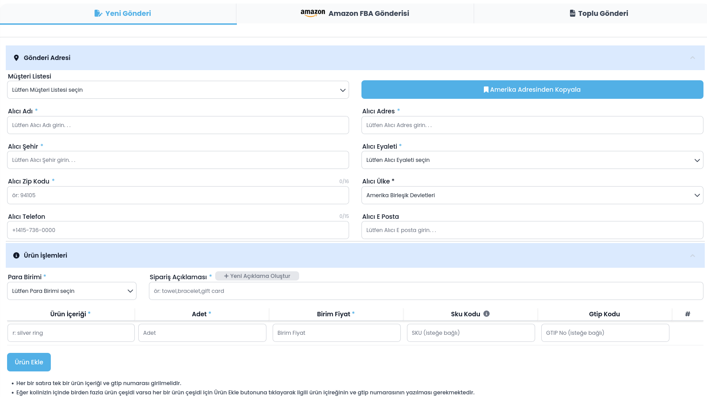Viewport: 707px width, 397px height.
Task: Click Yeni Açıklama Oluştur button
Action: point(257,276)
